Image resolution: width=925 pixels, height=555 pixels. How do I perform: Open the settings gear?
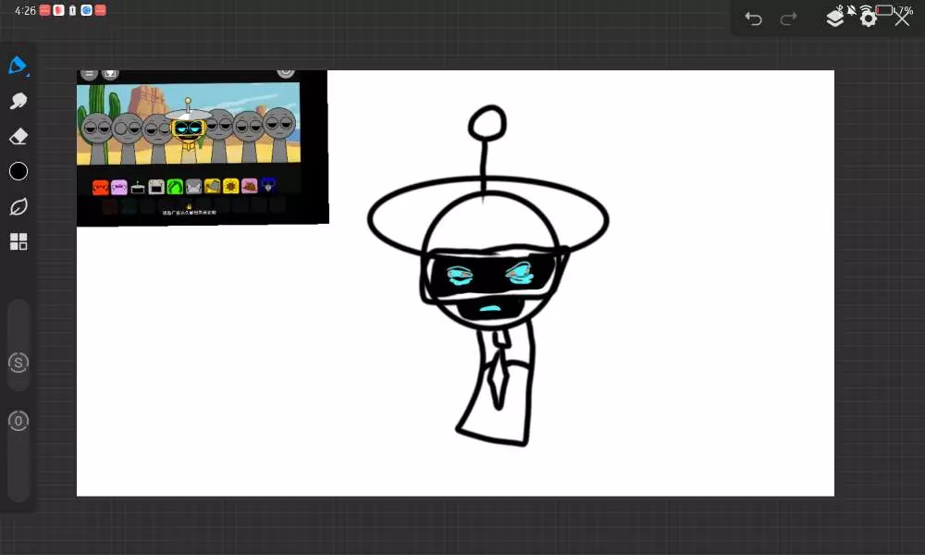click(868, 18)
